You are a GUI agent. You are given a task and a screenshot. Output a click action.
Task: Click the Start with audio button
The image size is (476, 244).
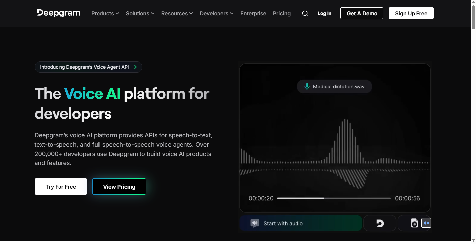pos(301,223)
